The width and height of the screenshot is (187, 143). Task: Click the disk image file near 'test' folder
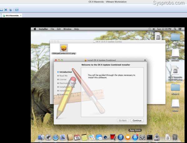[158, 36]
